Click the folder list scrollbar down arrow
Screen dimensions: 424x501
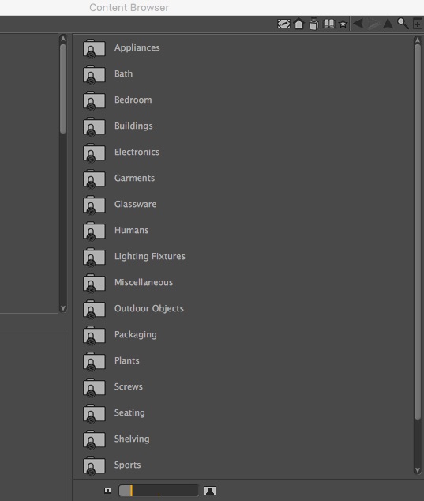418,470
